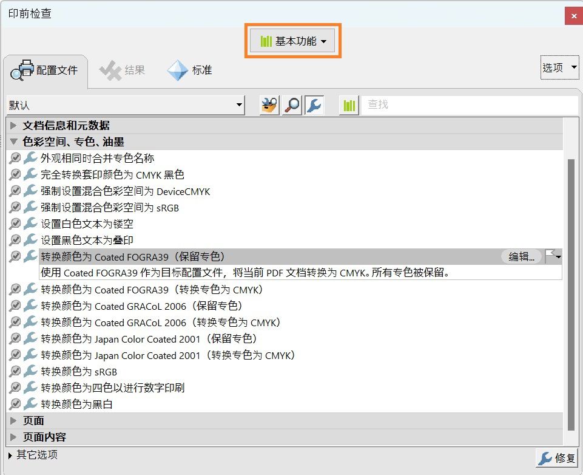Click the green library bars icon beside search
The width and height of the screenshot is (583, 475).
click(349, 105)
